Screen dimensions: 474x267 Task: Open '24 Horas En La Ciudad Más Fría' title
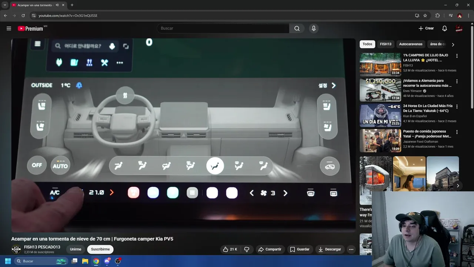428,108
